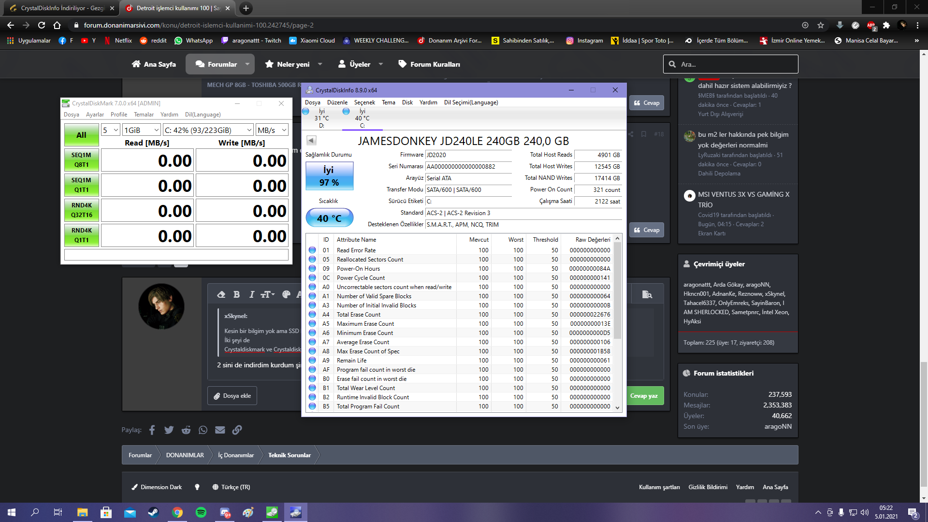Click the 40 °C temperature indicator

[x=329, y=218]
